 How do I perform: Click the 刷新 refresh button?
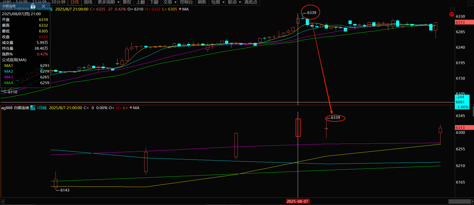pos(202,2)
